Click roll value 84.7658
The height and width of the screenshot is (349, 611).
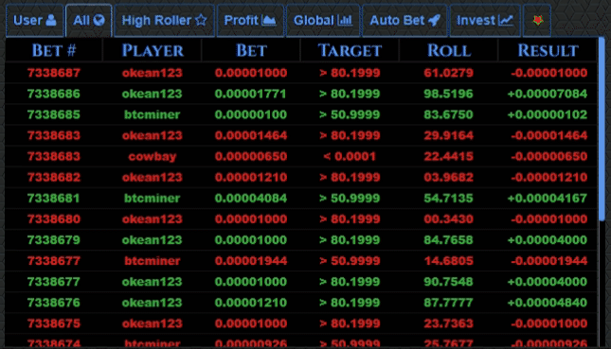point(448,240)
